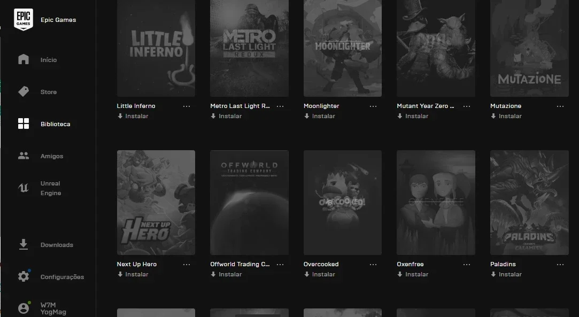Click the Mutant Year Zero cover art

pyautogui.click(x=436, y=48)
